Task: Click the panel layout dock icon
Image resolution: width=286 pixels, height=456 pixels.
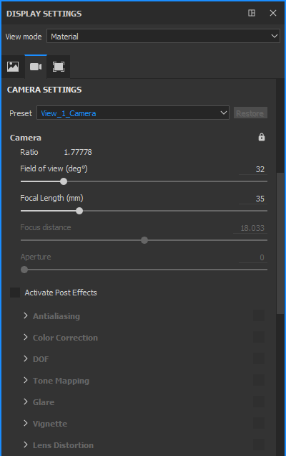Action: [252, 13]
